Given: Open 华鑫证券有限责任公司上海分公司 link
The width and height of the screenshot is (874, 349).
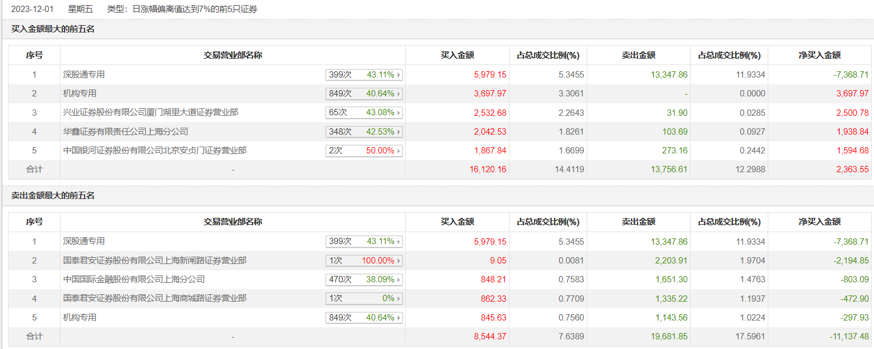Looking at the screenshot, I should tap(125, 132).
